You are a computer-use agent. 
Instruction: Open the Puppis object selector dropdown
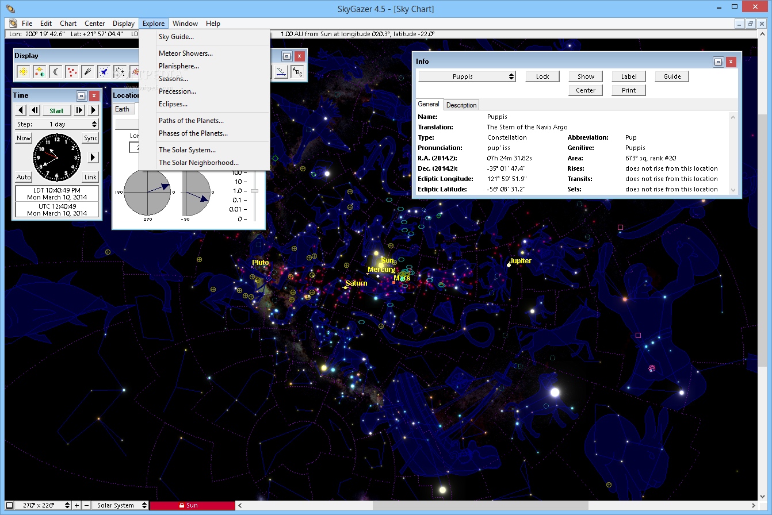467,76
